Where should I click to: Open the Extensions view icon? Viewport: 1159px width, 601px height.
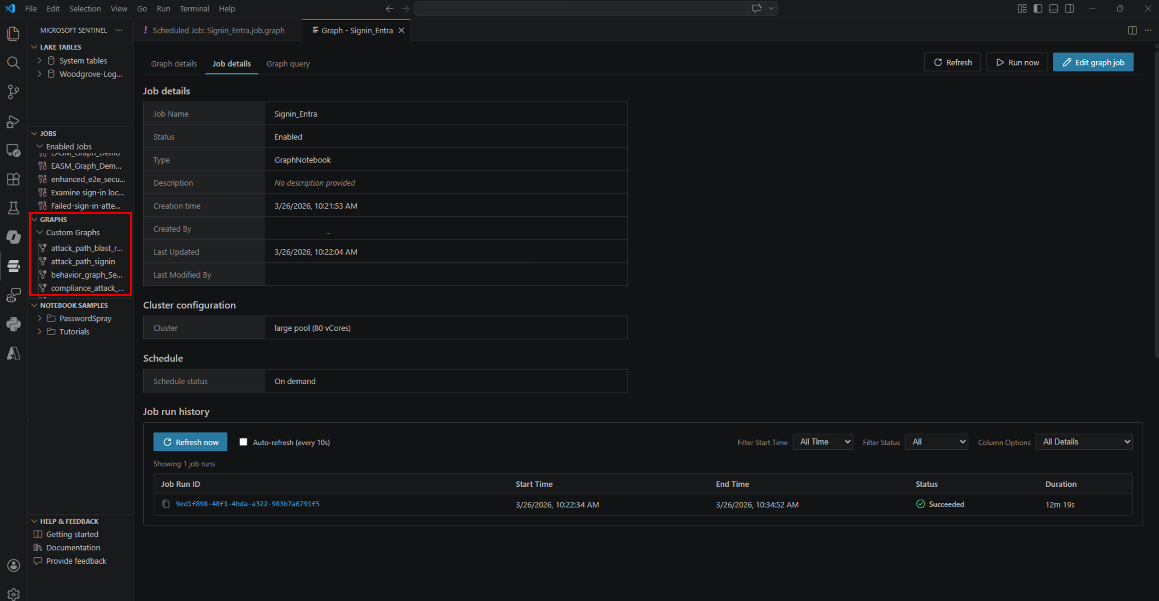coord(13,179)
